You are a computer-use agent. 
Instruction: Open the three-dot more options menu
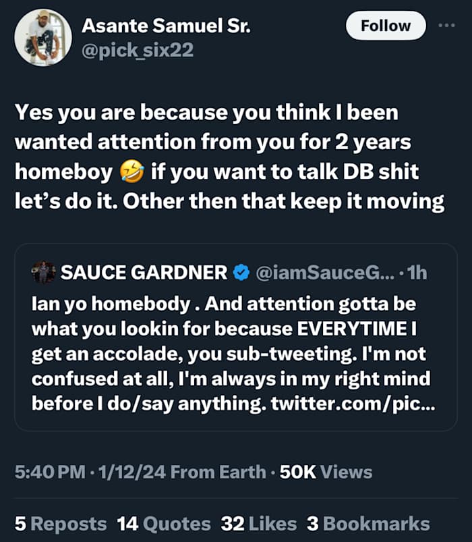point(446,25)
